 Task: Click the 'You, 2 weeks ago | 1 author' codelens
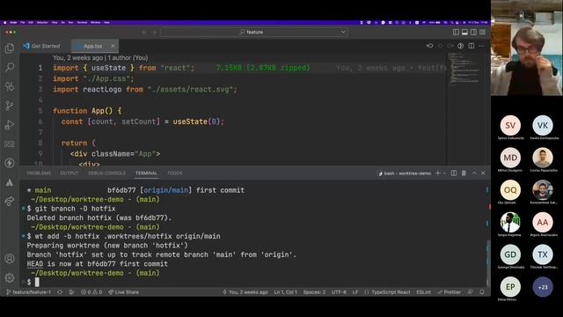(100, 57)
